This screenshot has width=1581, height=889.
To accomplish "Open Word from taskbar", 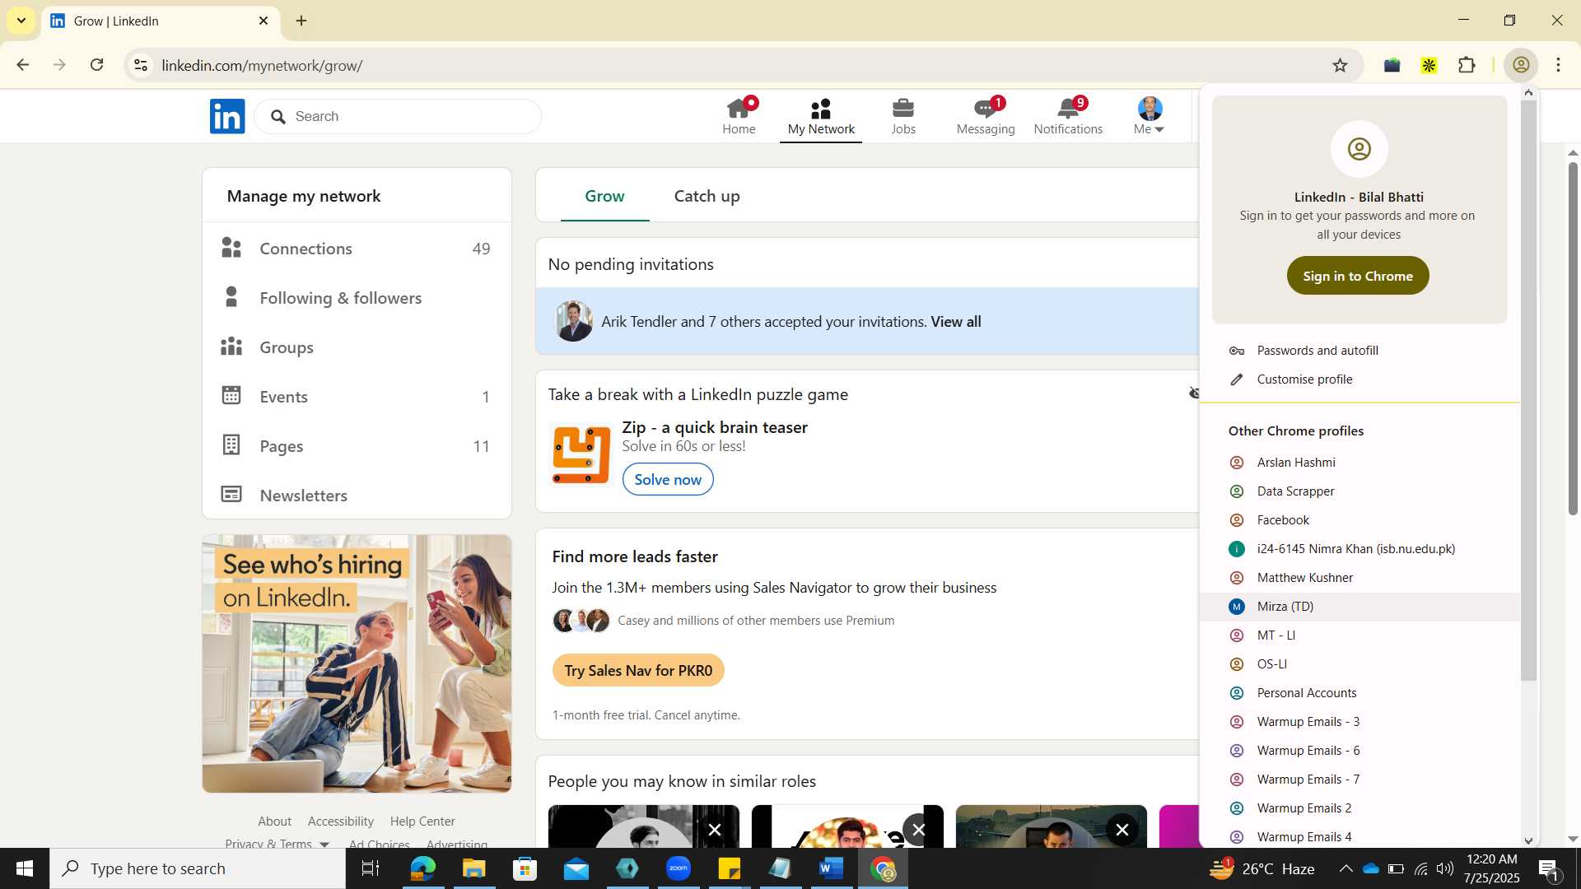I will 832,868.
